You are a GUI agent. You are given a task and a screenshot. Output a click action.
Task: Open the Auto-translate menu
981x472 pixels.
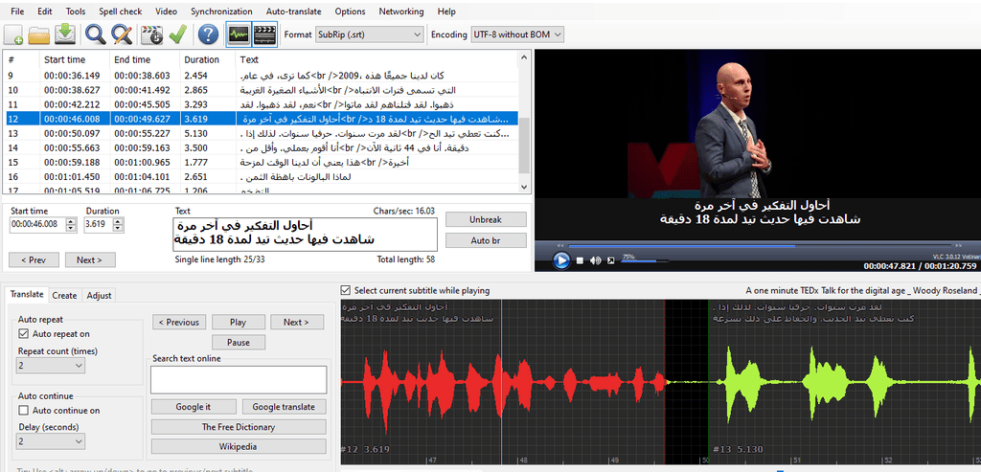(293, 11)
